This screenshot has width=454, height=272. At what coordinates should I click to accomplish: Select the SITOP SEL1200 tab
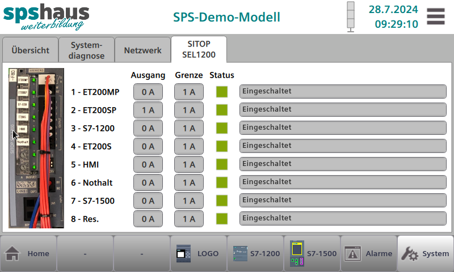[199, 49]
